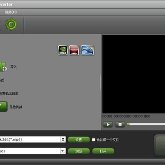Click the 浏览 browse button
The height and width of the screenshot is (165, 165).
pos(79,151)
